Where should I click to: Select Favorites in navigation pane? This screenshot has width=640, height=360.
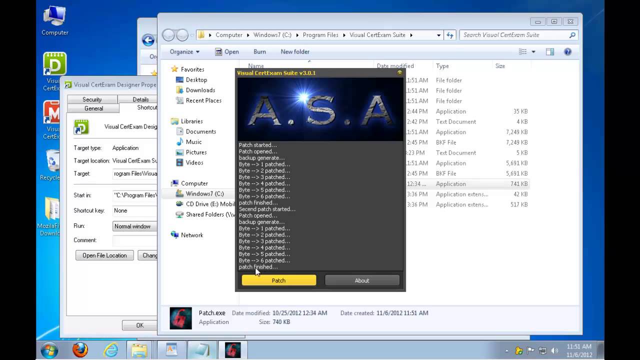point(192,69)
